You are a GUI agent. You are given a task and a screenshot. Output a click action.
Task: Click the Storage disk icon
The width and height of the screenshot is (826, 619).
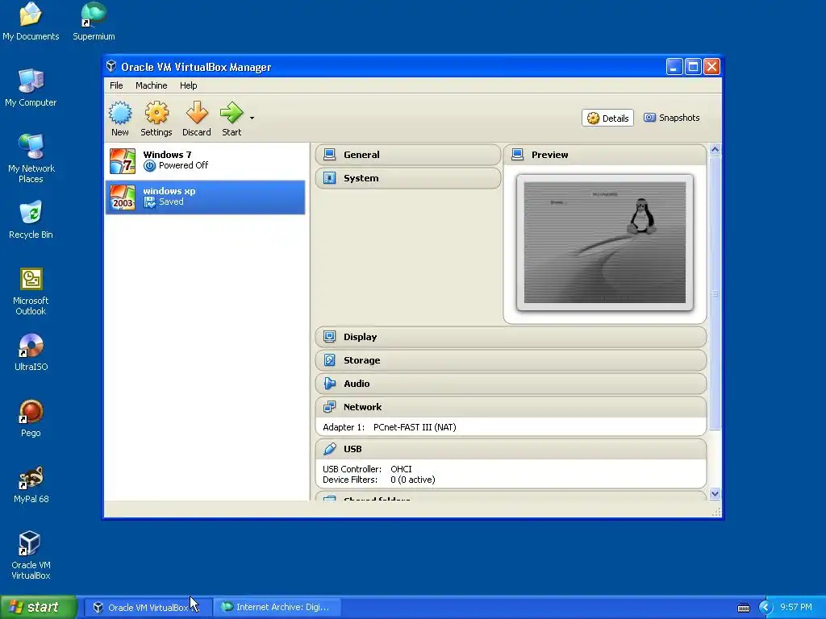(x=330, y=360)
